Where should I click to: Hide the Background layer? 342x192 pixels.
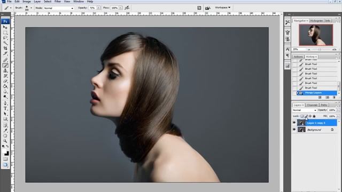[294, 130]
